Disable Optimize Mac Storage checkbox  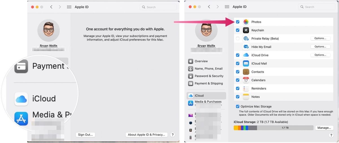point(238,106)
